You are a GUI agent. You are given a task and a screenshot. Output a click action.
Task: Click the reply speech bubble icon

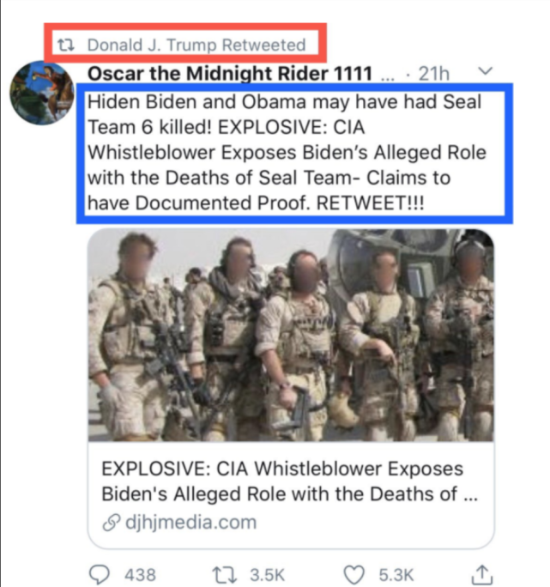(100, 572)
